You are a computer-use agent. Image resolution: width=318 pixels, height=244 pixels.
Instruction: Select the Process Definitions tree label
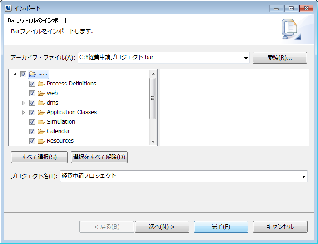(72, 84)
